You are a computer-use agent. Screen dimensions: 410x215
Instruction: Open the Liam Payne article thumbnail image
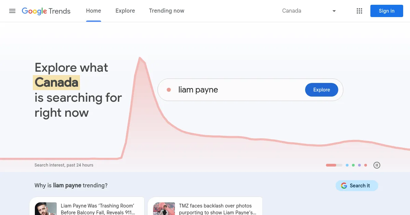[x=45, y=209]
